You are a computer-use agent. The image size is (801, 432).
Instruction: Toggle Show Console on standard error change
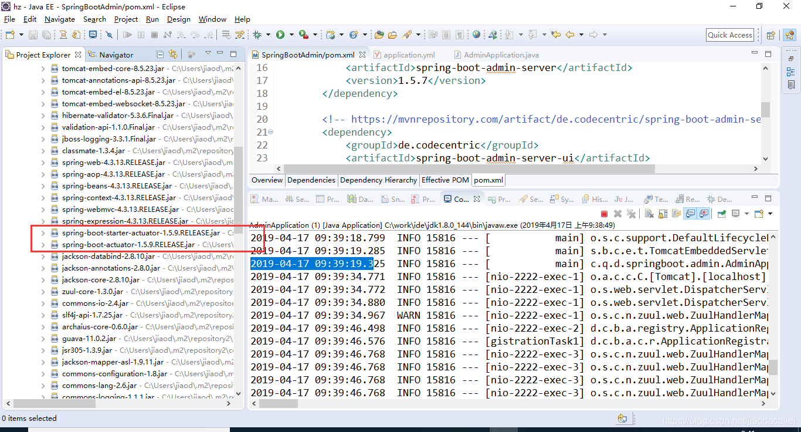(x=704, y=214)
